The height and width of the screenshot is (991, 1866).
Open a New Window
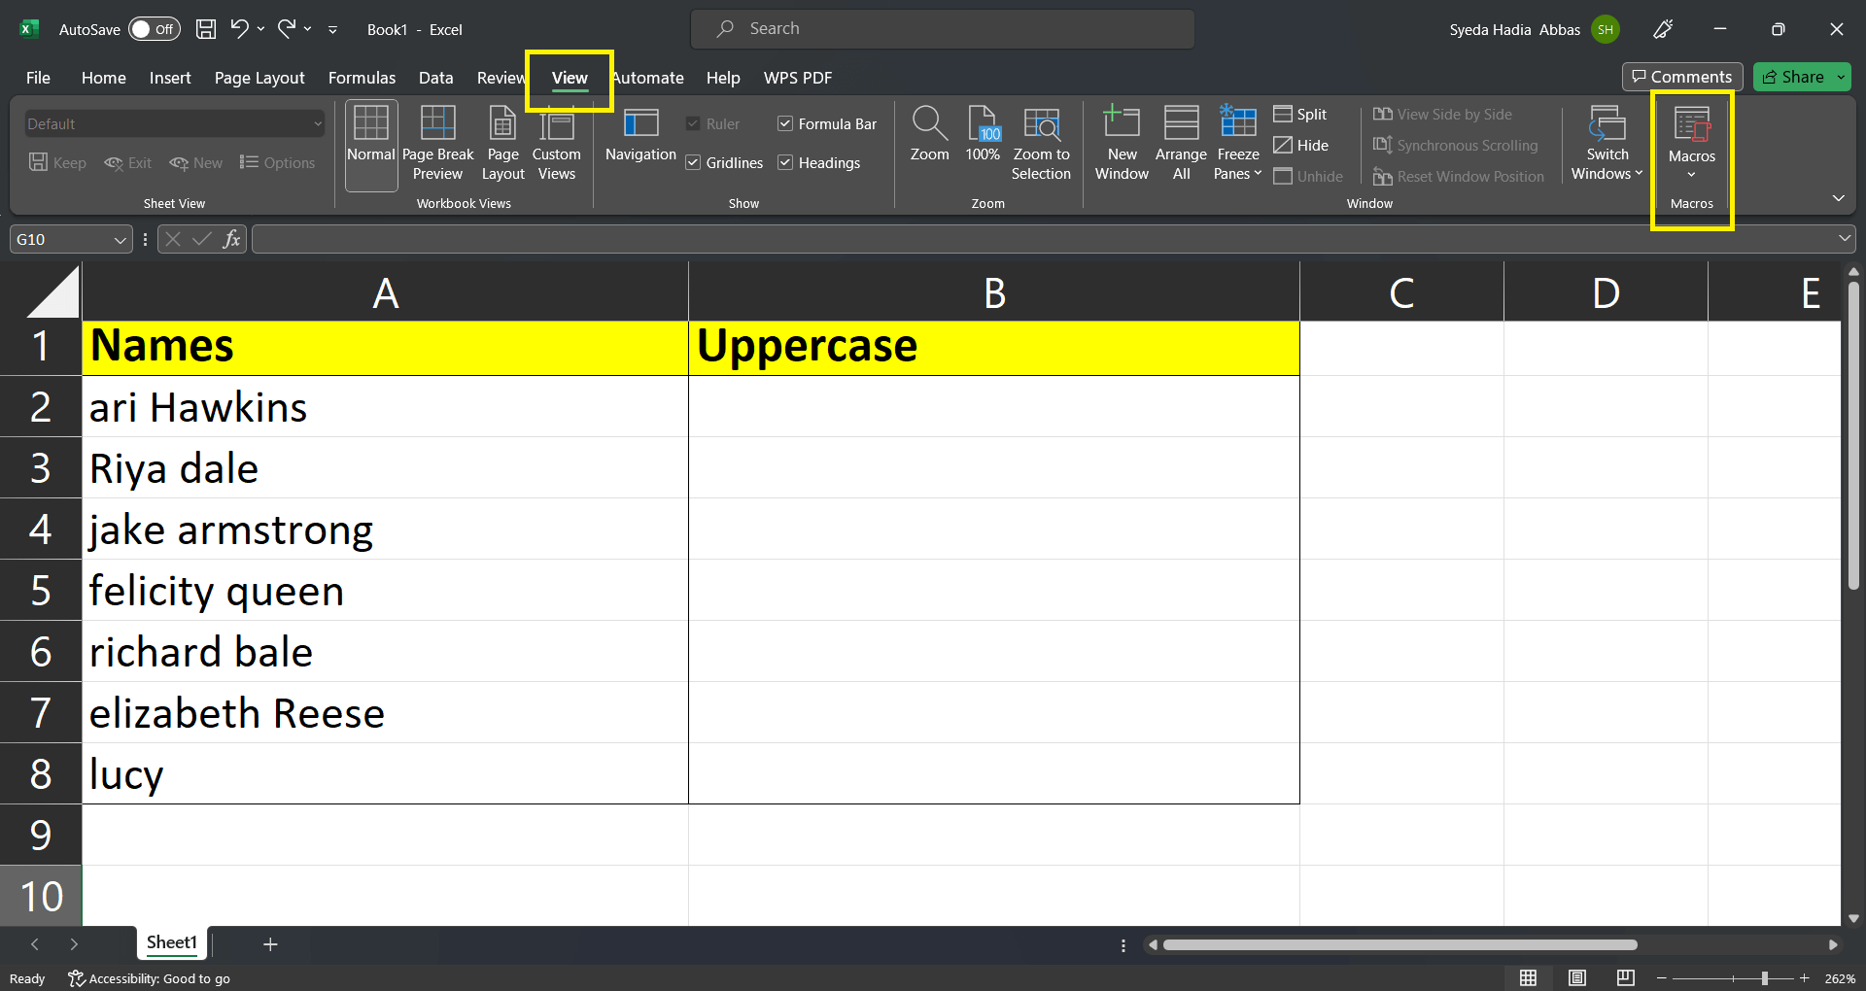(1122, 124)
